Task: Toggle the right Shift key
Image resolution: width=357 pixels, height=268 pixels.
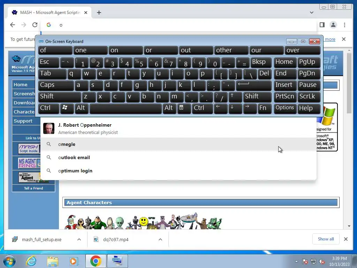Action: pyautogui.click(x=257, y=97)
